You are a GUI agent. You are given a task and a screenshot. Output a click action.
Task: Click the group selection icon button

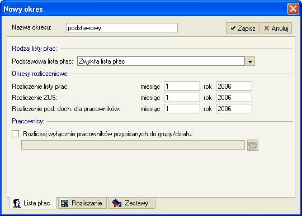pyautogui.click(x=253, y=145)
